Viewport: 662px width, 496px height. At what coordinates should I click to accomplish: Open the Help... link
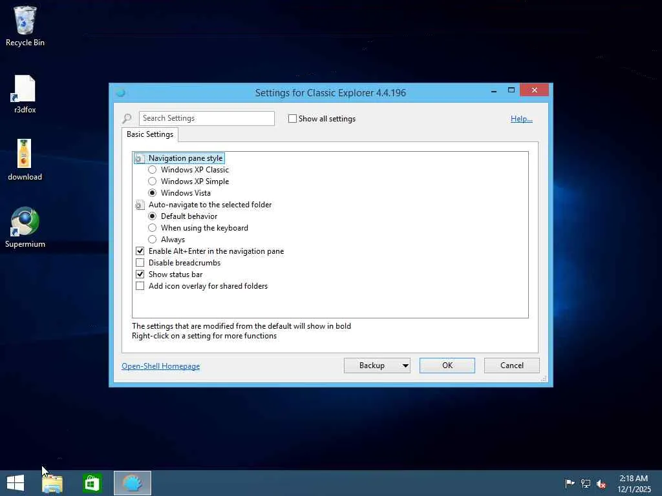pos(522,119)
